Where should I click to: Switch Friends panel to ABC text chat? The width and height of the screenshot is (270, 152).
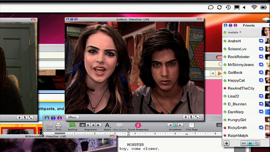pyautogui.click(x=244, y=144)
